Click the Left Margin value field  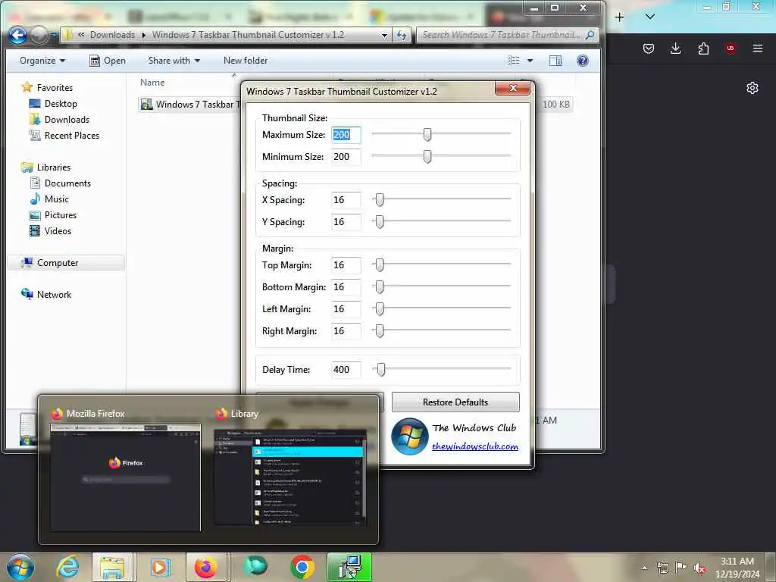(x=346, y=309)
